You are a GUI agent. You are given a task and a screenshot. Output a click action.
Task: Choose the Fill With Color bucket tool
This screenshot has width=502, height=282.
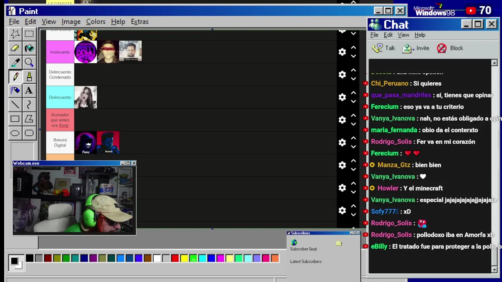click(29, 48)
